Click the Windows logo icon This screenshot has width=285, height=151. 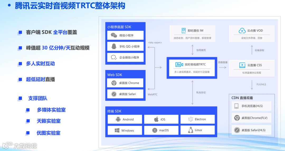[x=117, y=130]
